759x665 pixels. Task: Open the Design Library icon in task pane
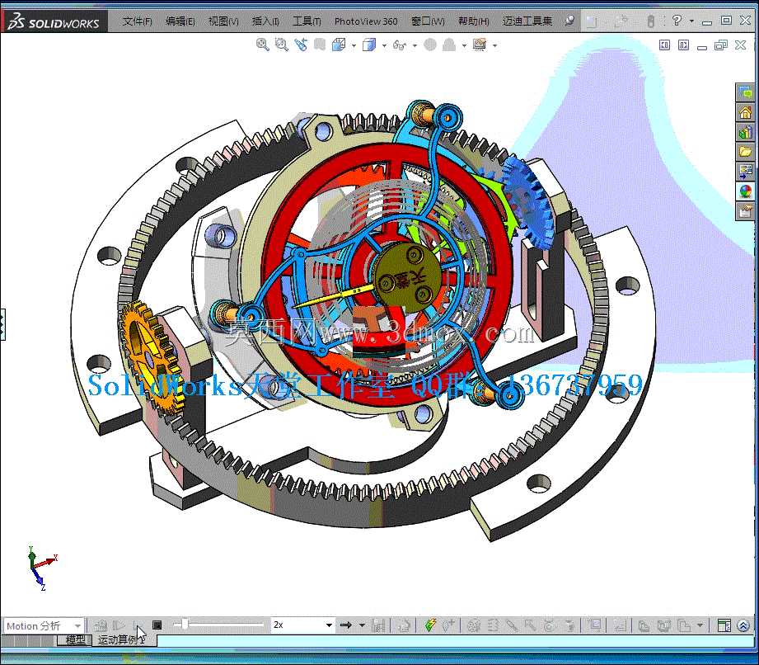[746, 132]
